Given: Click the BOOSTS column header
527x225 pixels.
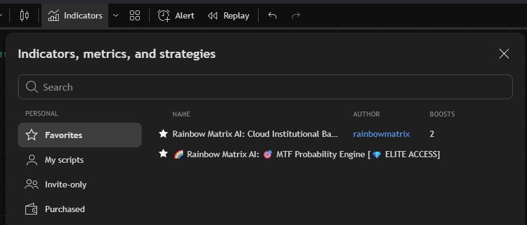Looking at the screenshot, I should click(442, 114).
